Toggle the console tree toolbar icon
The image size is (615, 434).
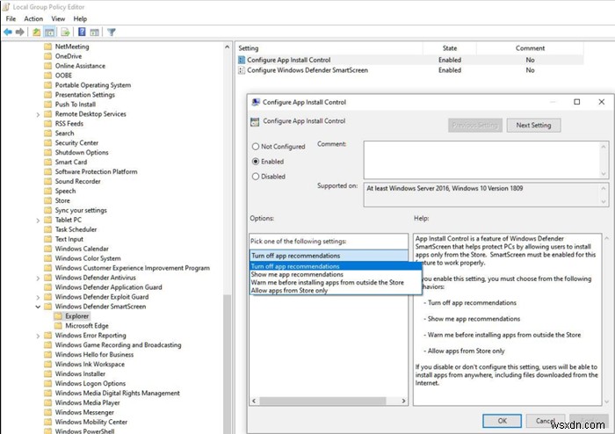pyautogui.click(x=49, y=33)
